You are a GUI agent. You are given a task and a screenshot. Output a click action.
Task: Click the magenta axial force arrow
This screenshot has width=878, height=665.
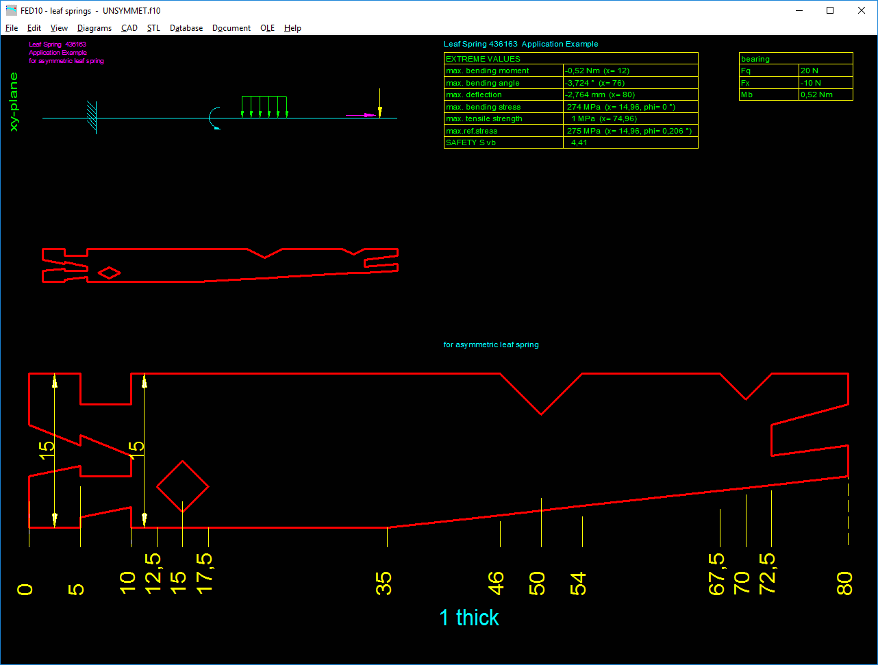point(360,115)
